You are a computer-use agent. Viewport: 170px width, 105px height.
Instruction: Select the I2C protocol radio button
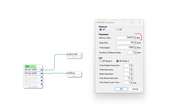pos(117,29)
